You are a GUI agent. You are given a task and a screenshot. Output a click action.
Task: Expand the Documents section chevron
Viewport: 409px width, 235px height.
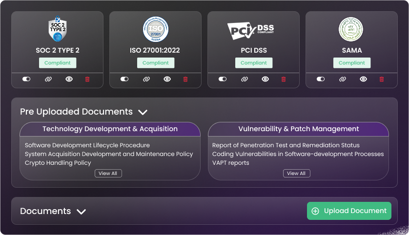point(82,212)
